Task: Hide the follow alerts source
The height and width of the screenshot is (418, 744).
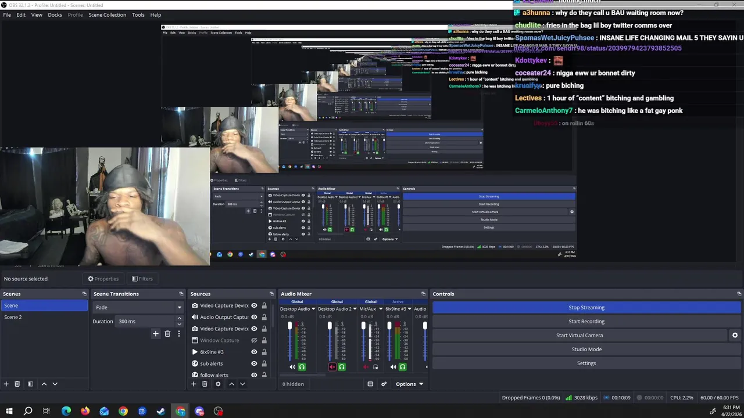Action: pos(254,375)
